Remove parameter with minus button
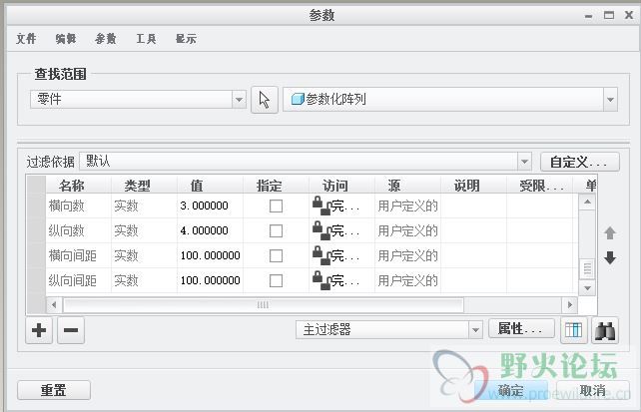The image size is (641, 412). (71, 330)
